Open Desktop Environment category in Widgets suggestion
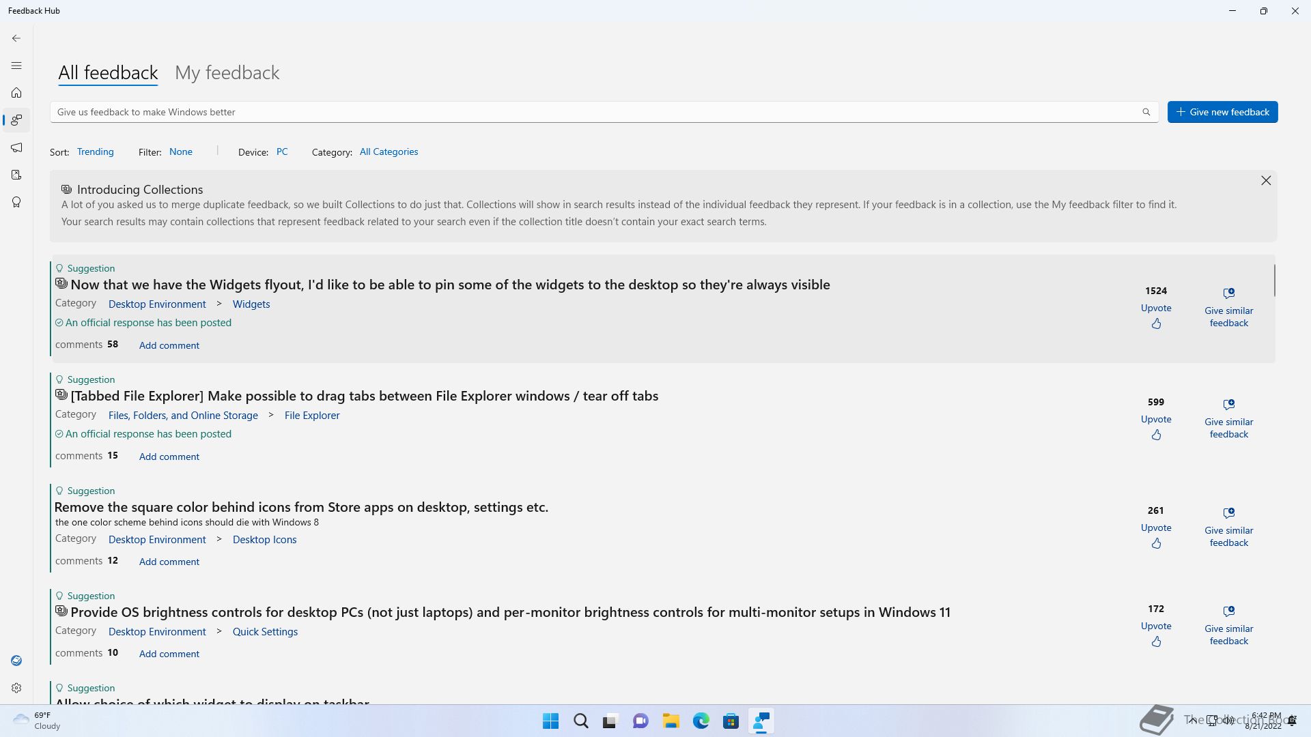The width and height of the screenshot is (1311, 737). [x=157, y=304]
